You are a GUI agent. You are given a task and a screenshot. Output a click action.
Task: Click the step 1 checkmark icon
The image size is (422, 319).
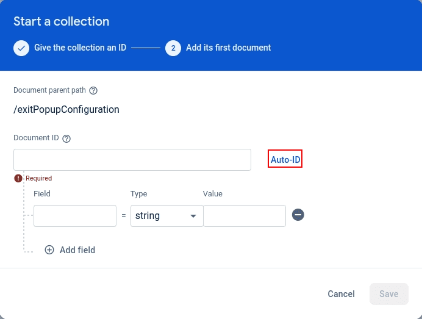click(21, 48)
